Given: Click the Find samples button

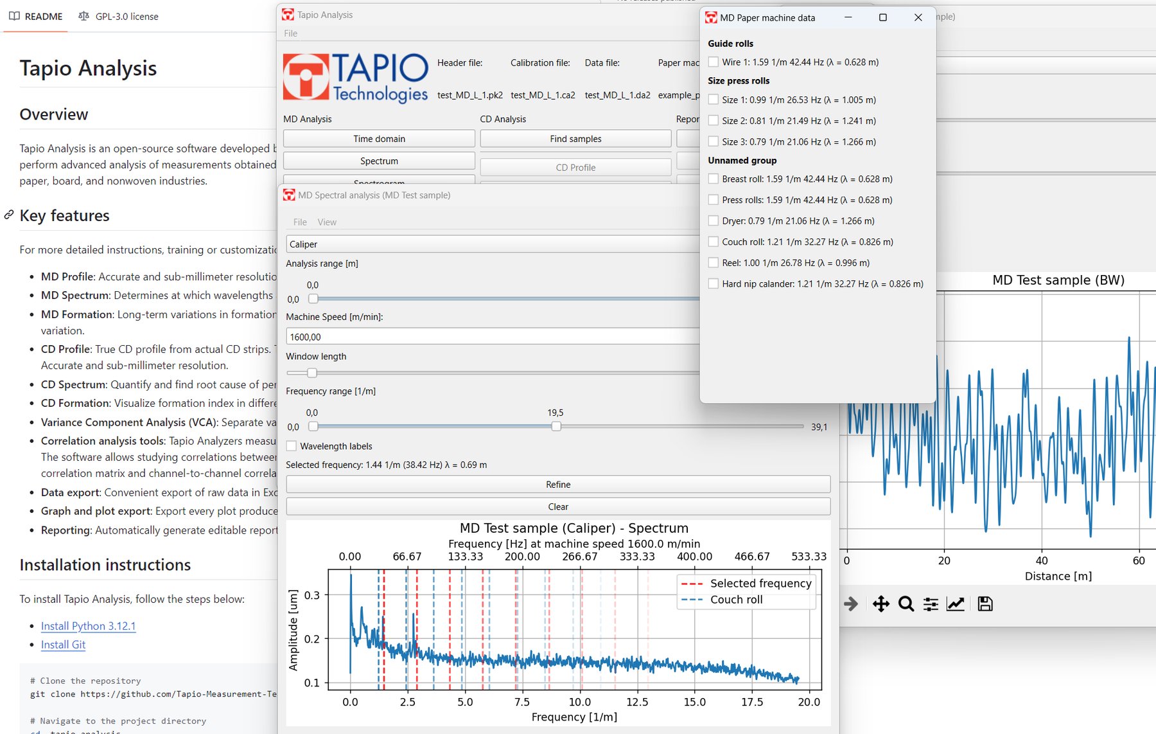Looking at the screenshot, I should (575, 139).
